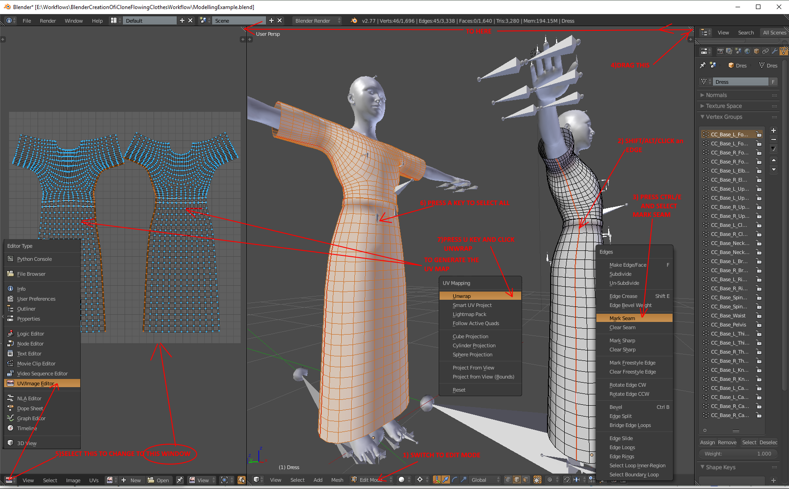The image size is (789, 489).
Task: Open Mesh menu in 3D view header
Action: 337,480
